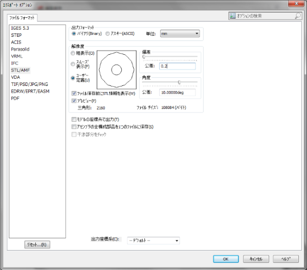Select IGES 5.3 in format list
Image resolution: width=307 pixels, height=270 pixels.
coord(20,28)
